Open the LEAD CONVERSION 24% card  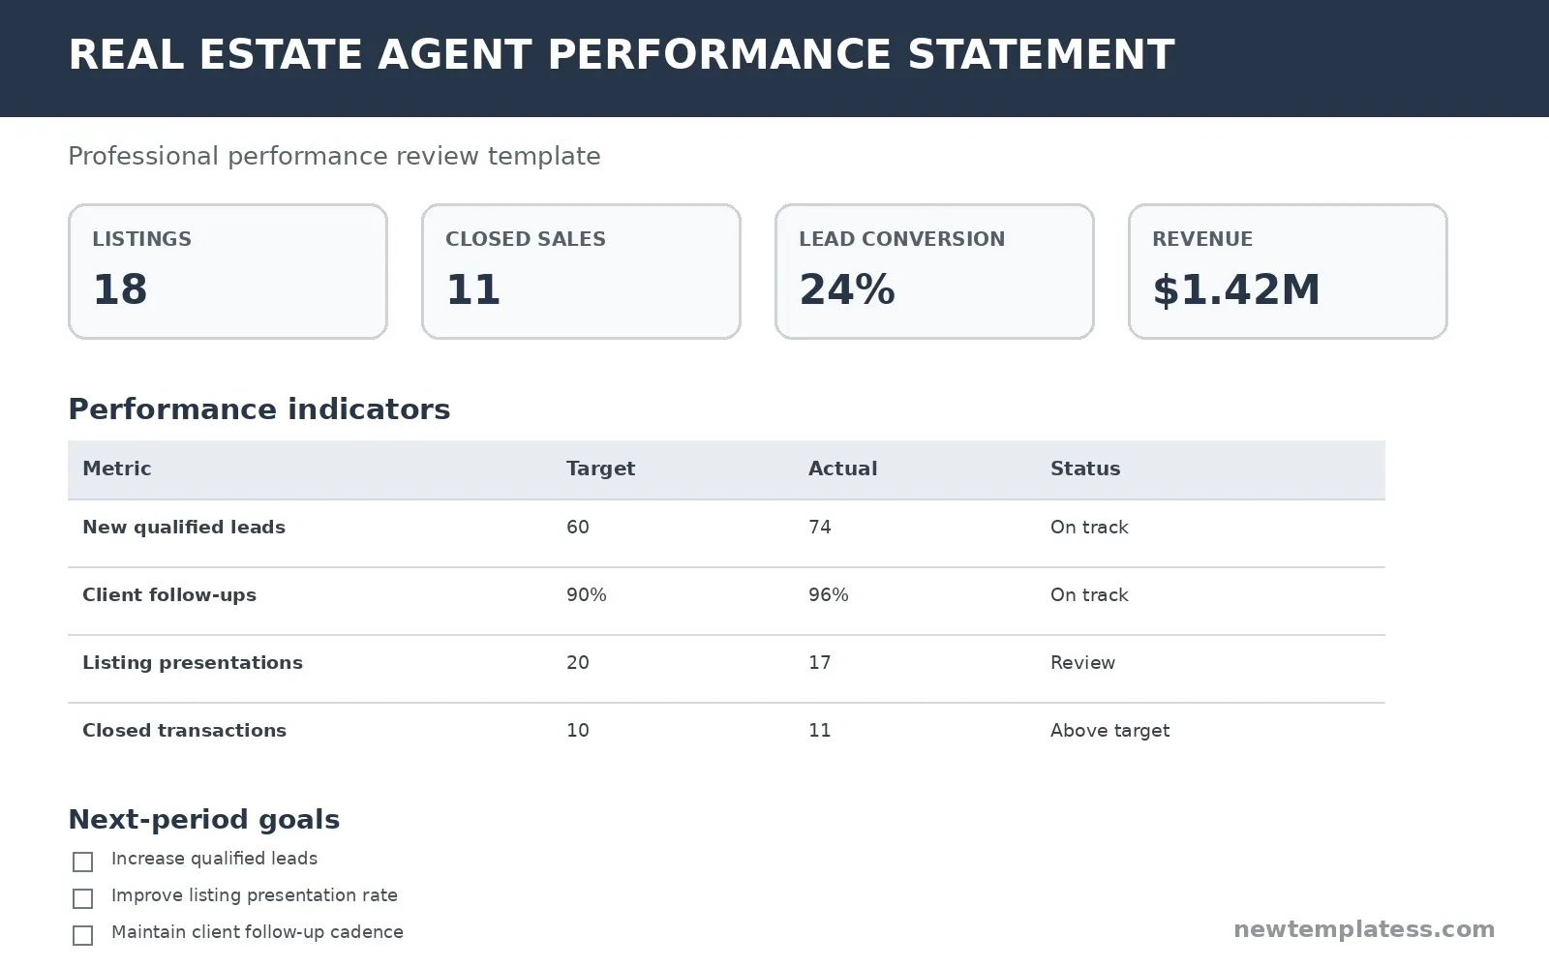click(x=934, y=271)
